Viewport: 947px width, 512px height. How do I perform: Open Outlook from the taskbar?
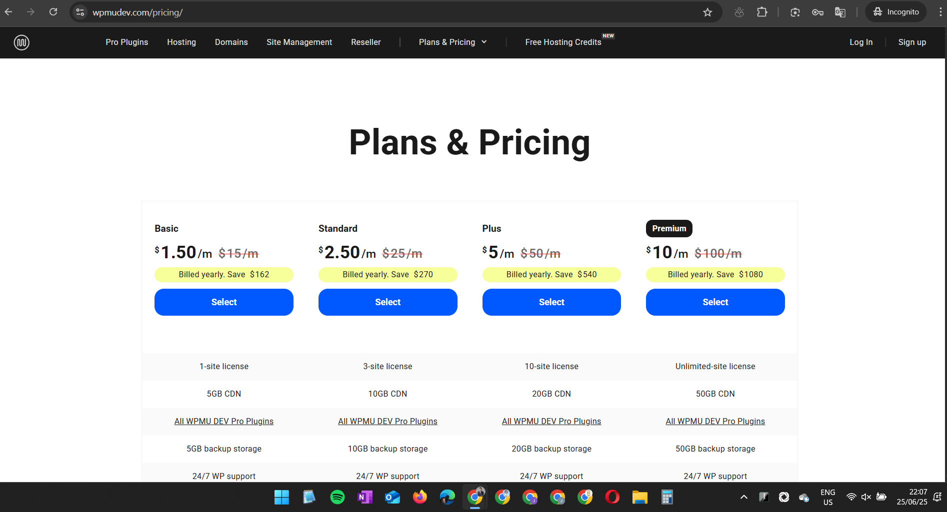click(x=392, y=497)
